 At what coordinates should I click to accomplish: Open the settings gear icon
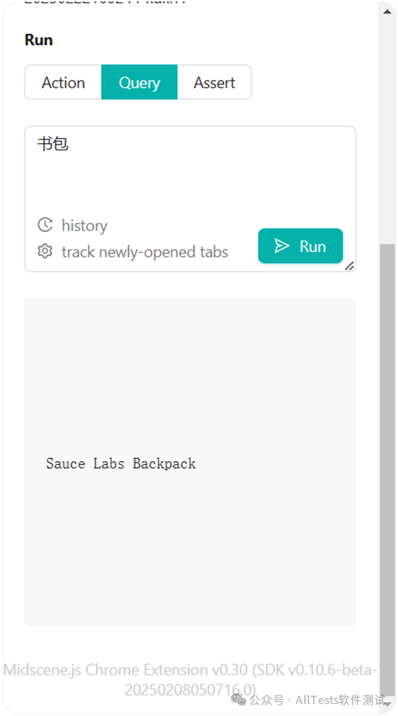pos(45,251)
